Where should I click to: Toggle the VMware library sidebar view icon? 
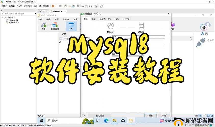(79, 6)
